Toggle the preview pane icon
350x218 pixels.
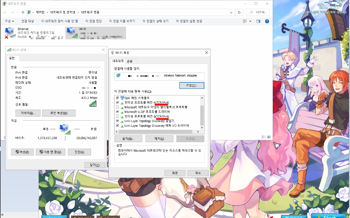click(258, 21)
